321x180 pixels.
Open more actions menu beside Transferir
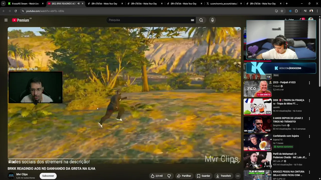[x=238, y=176]
